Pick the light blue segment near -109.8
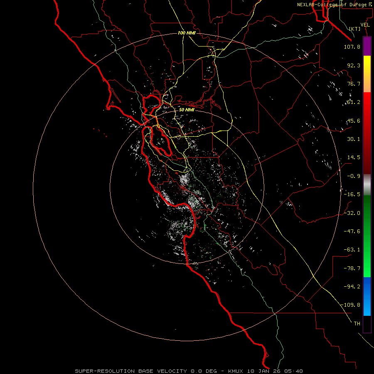The height and width of the screenshot is (374, 374). pos(367,307)
